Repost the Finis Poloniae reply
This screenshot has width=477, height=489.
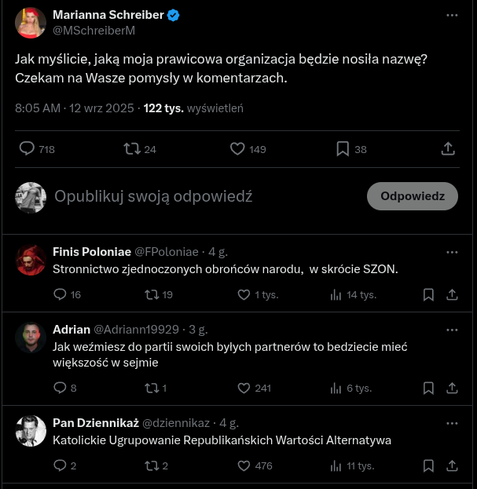[x=152, y=294]
